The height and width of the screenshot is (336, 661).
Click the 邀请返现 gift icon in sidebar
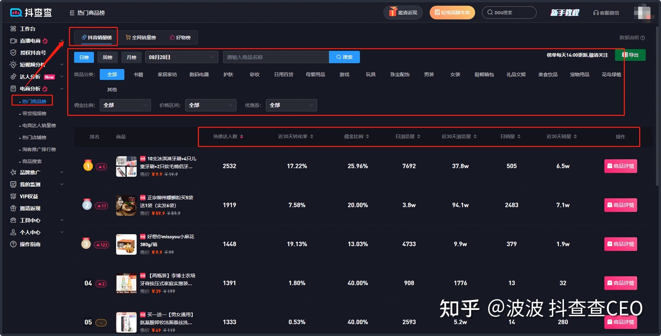(x=13, y=208)
